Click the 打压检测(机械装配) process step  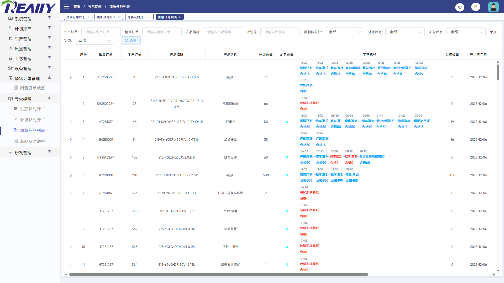(x=372, y=157)
